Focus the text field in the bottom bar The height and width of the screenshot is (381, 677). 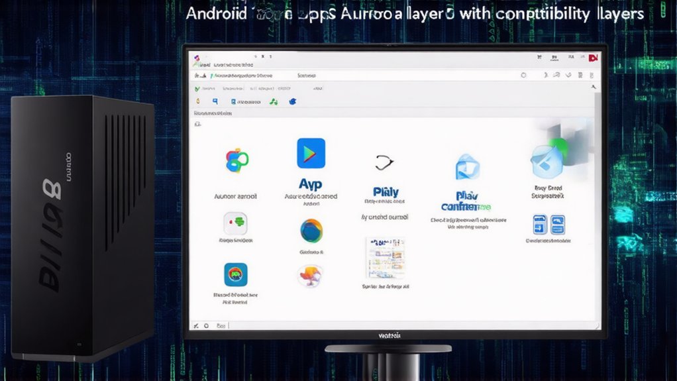(x=221, y=326)
